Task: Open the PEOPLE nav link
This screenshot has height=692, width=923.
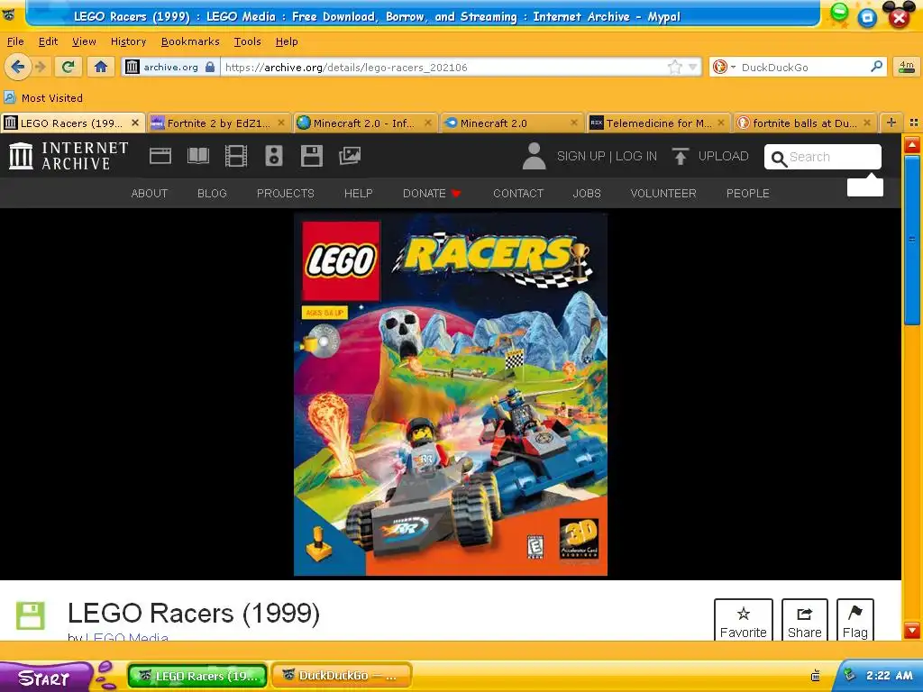Action: click(747, 194)
